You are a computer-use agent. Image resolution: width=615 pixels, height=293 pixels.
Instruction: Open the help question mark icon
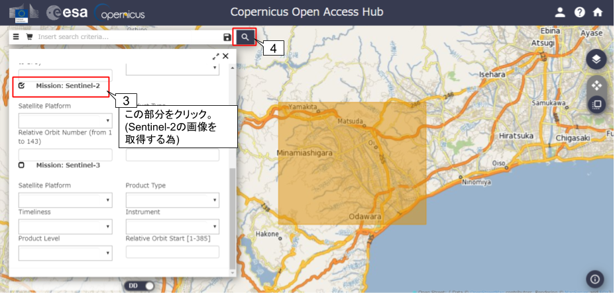coord(579,12)
